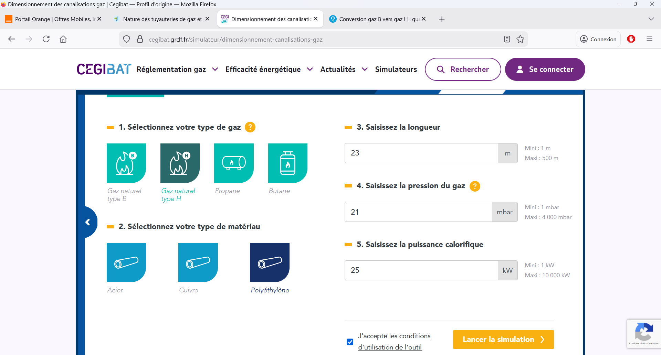This screenshot has height=355, width=661.
Task: Choose the Butane gas bottle icon
Action: [287, 163]
